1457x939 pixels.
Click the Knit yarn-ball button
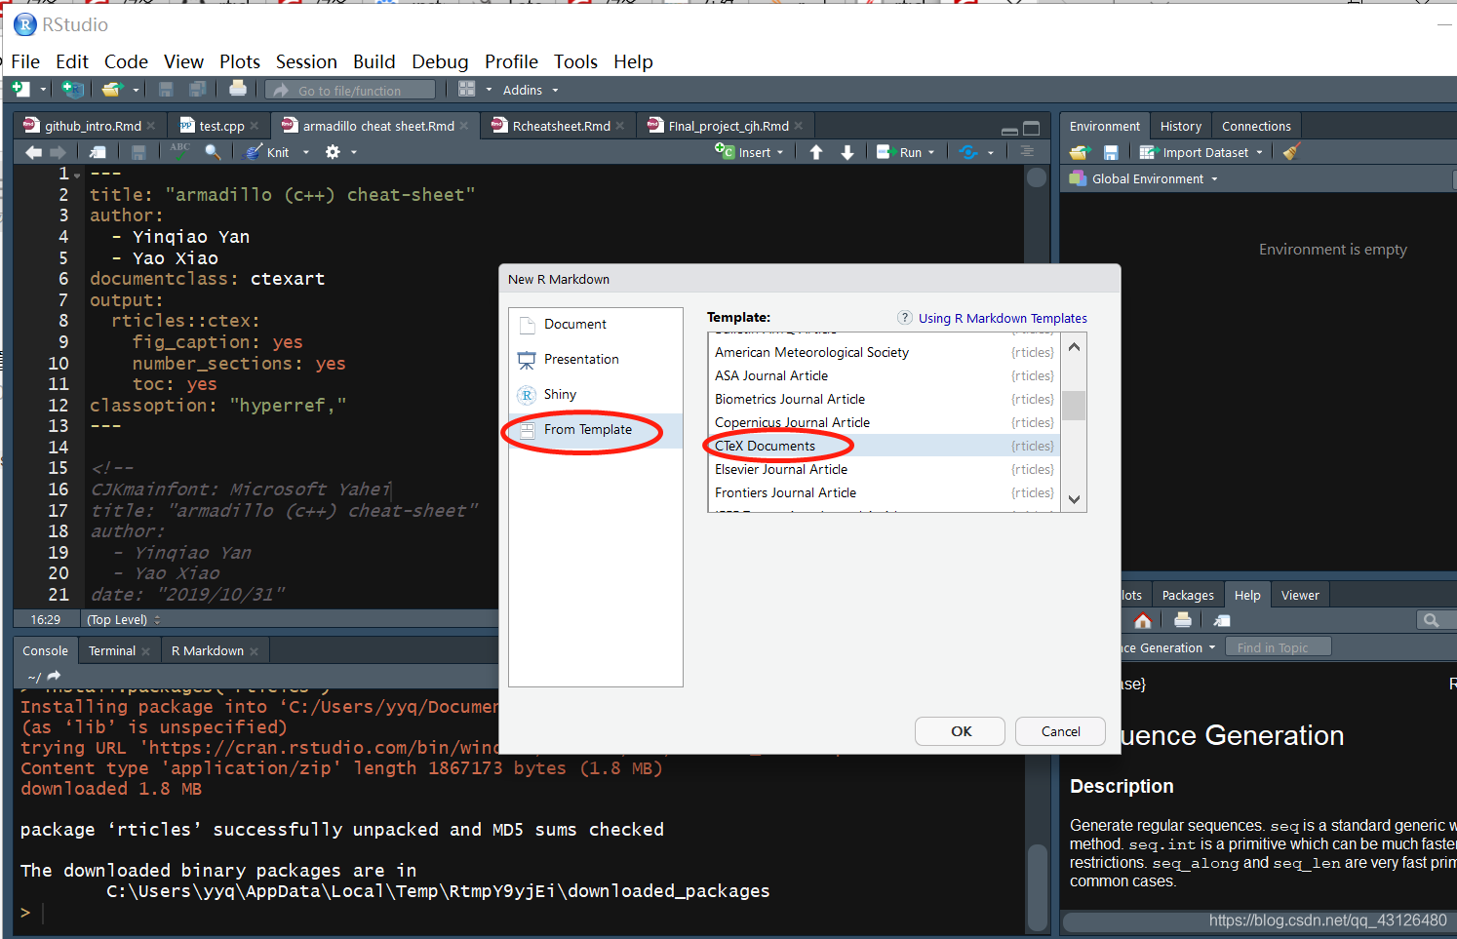pyautogui.click(x=267, y=152)
